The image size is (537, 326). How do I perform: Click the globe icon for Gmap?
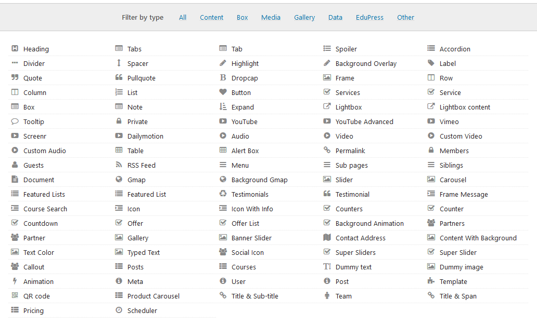(x=119, y=179)
